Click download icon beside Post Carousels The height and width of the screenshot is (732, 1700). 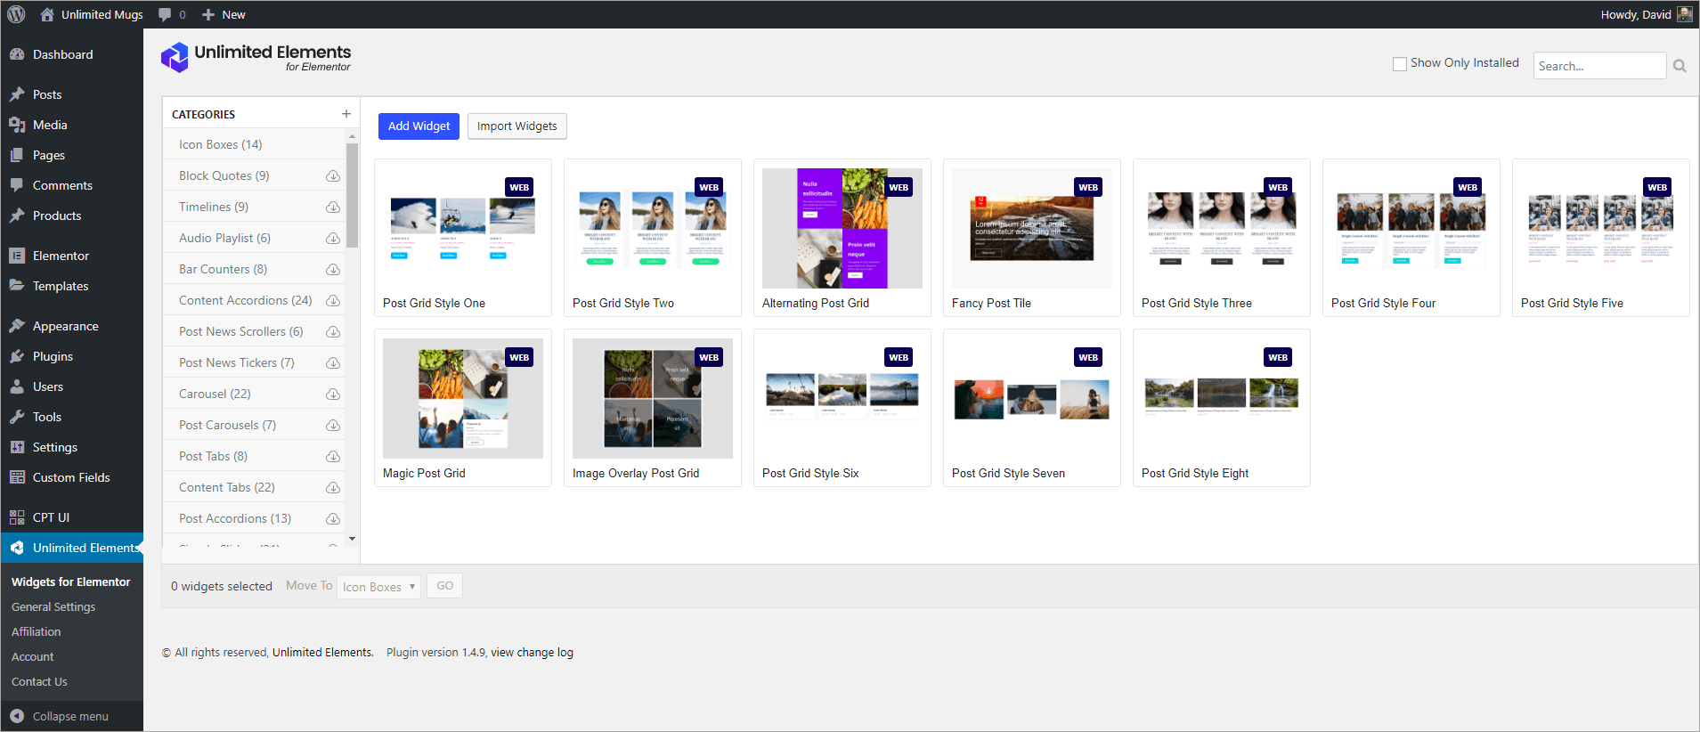(x=333, y=426)
